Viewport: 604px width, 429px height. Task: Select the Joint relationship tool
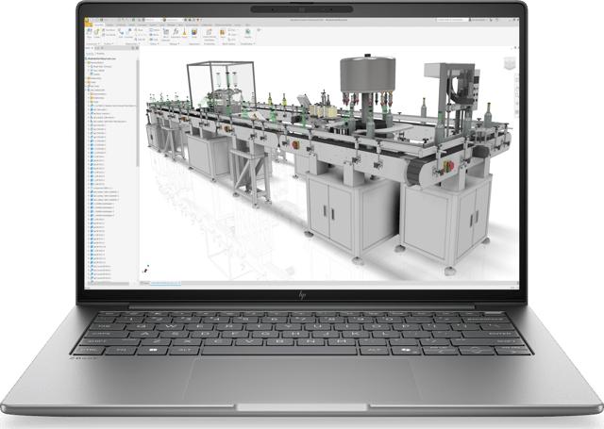tap(121, 33)
